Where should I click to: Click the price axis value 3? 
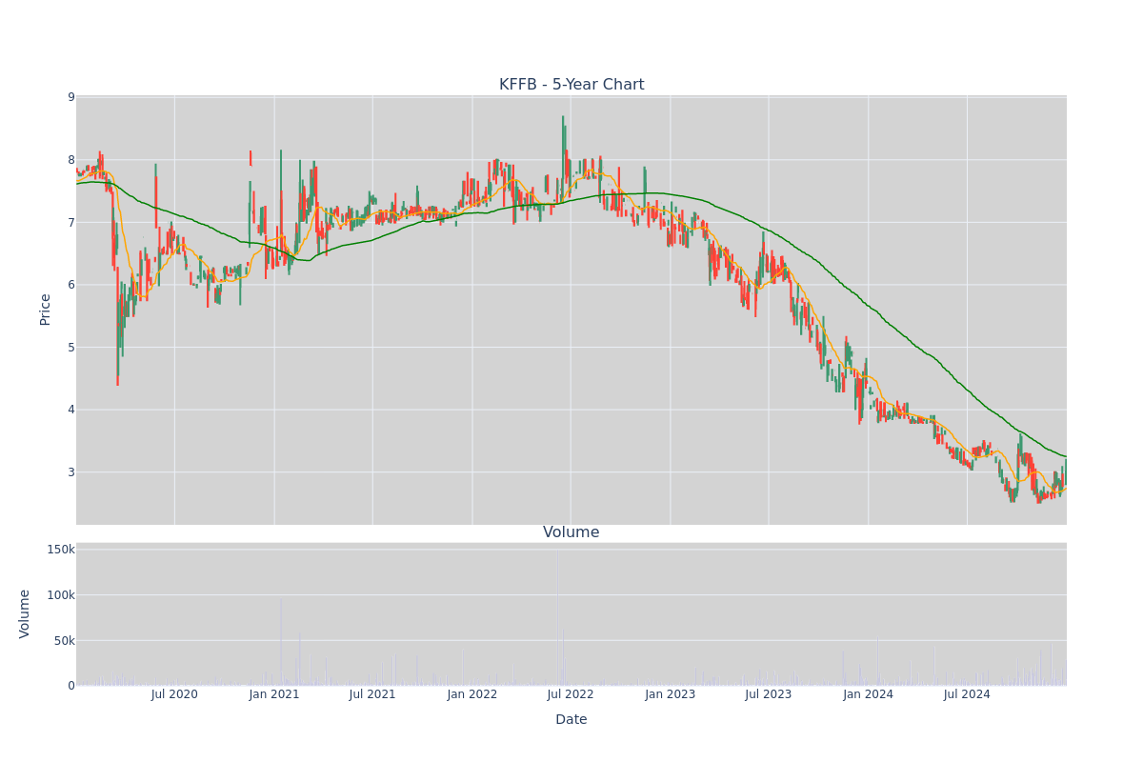(70, 471)
